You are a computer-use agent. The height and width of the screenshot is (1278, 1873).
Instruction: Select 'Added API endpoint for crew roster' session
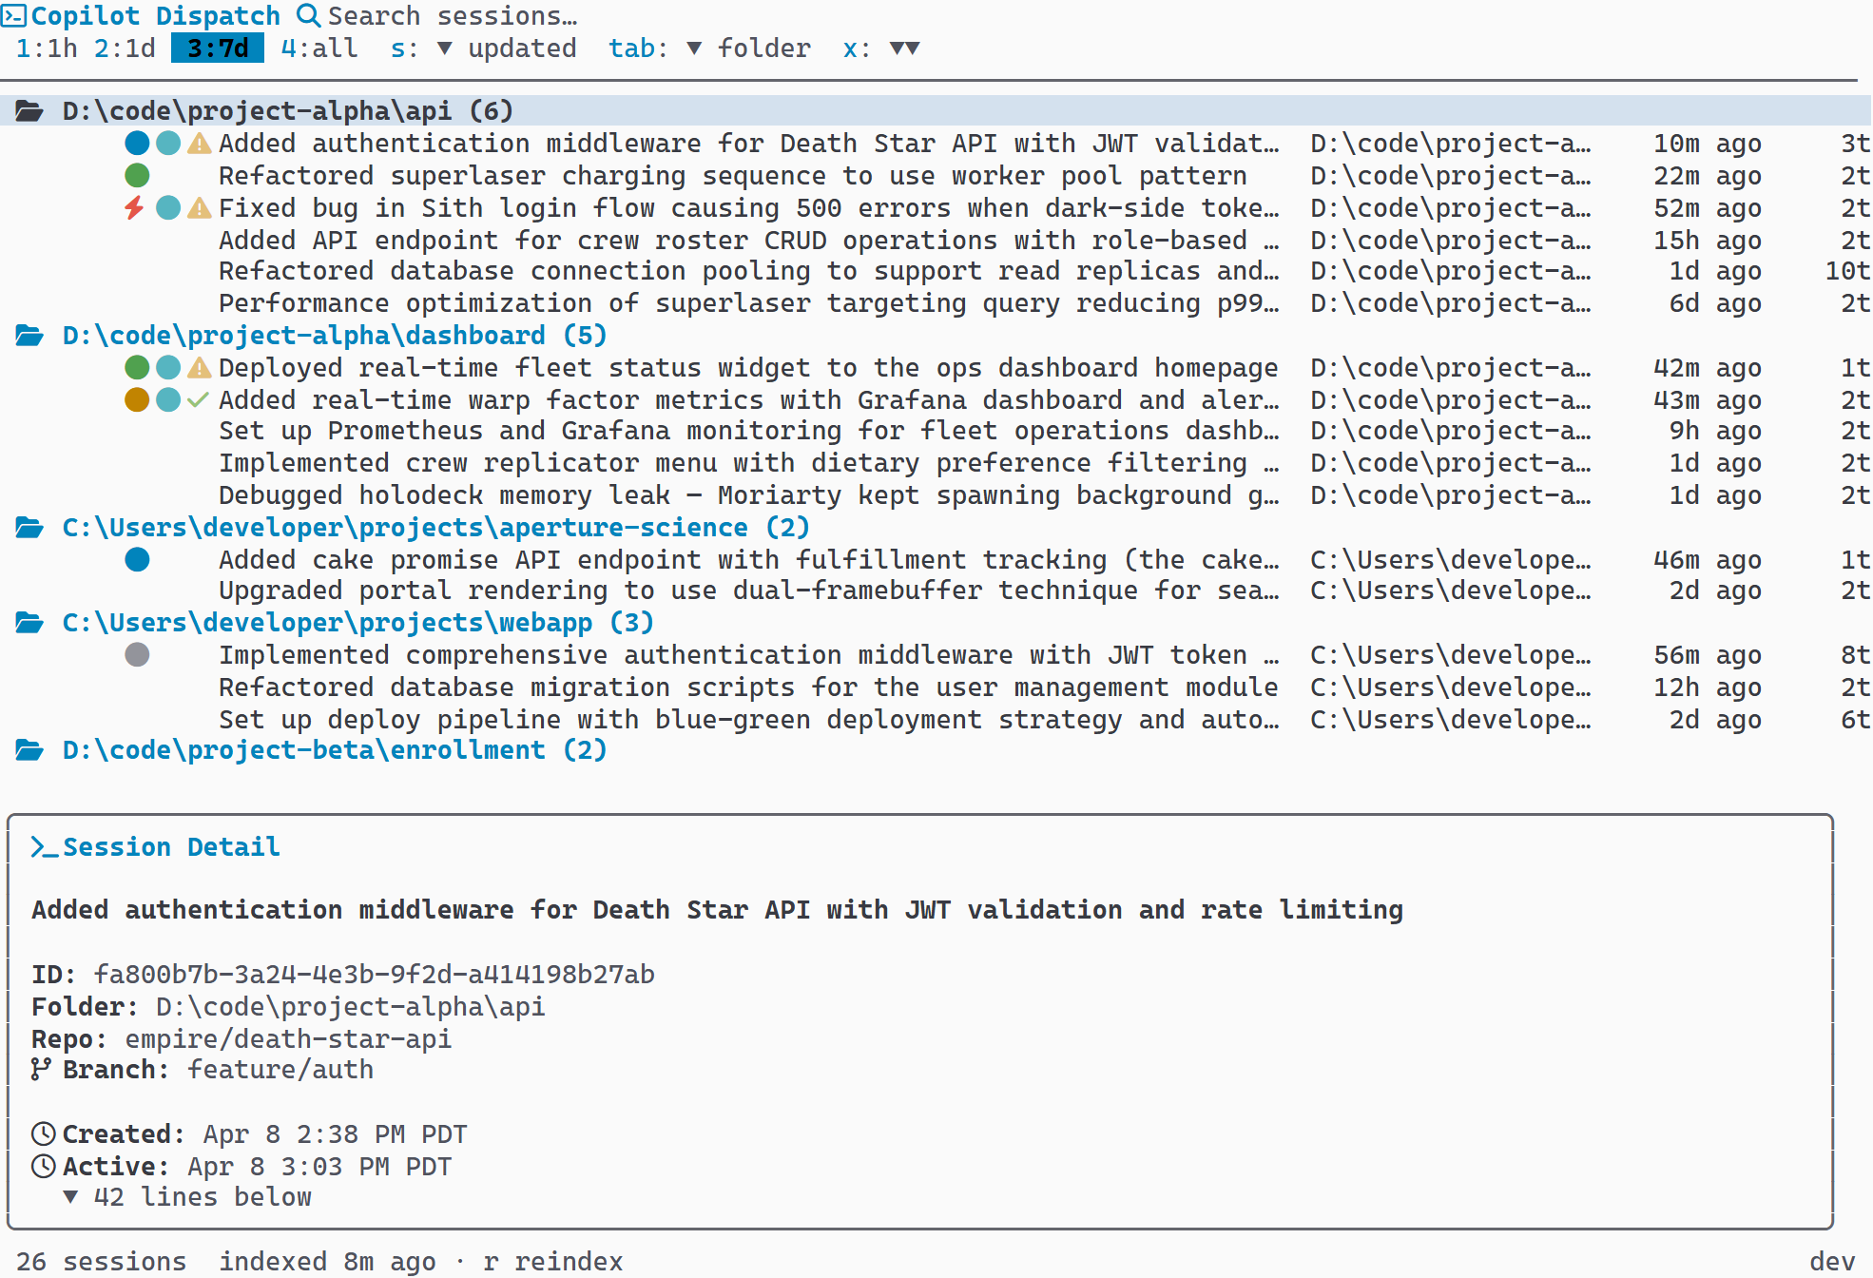click(936, 241)
